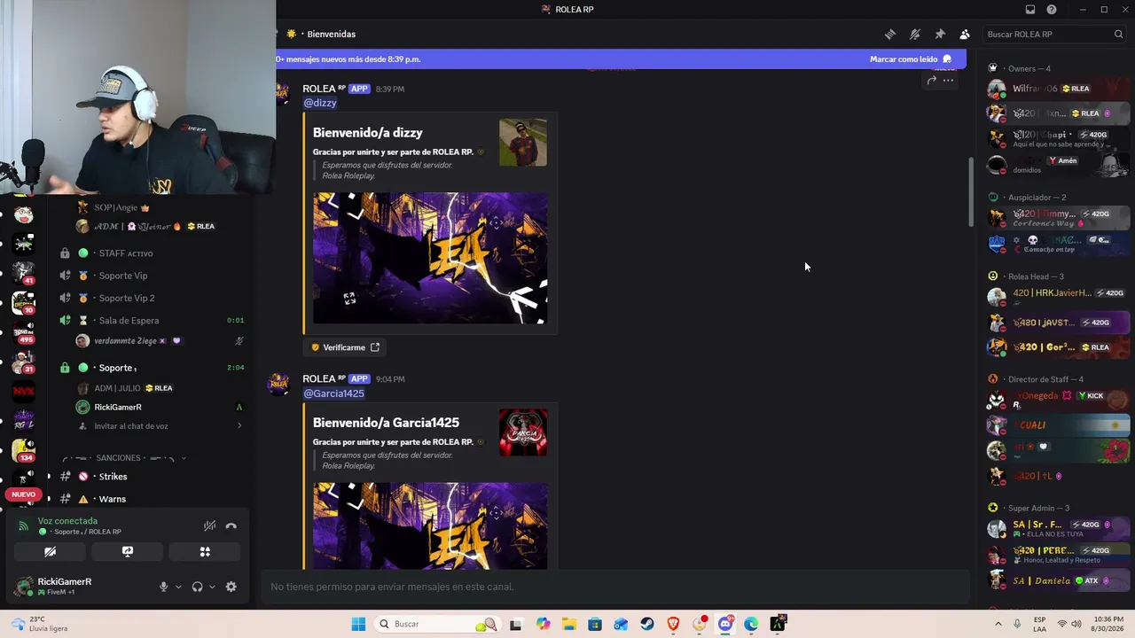Turn on camera in voice panel
Viewport: 1135px width, 638px height.
pyautogui.click(x=51, y=552)
